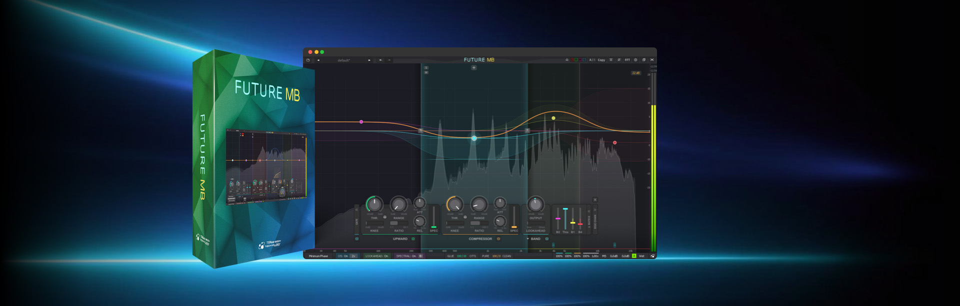
Task: Add a new band with the plus icon
Action: [473, 67]
